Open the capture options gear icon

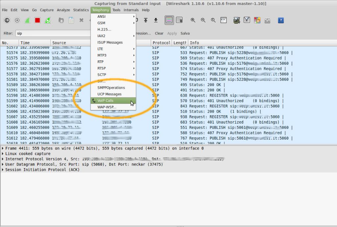coord(17,20)
